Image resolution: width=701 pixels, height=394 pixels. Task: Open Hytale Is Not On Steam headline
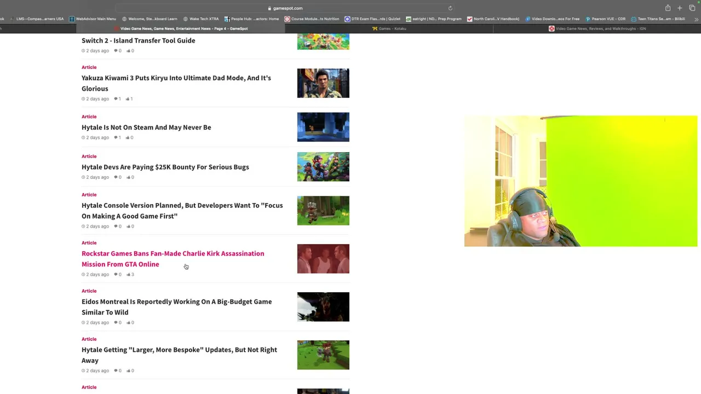point(146,128)
